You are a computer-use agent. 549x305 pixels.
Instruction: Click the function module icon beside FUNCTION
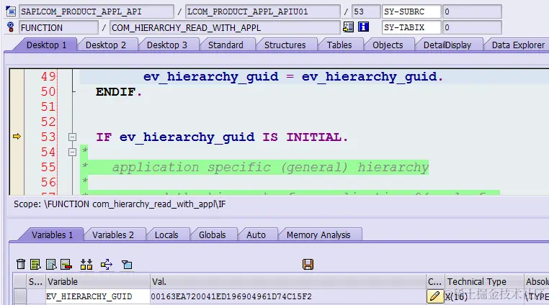coord(11,27)
